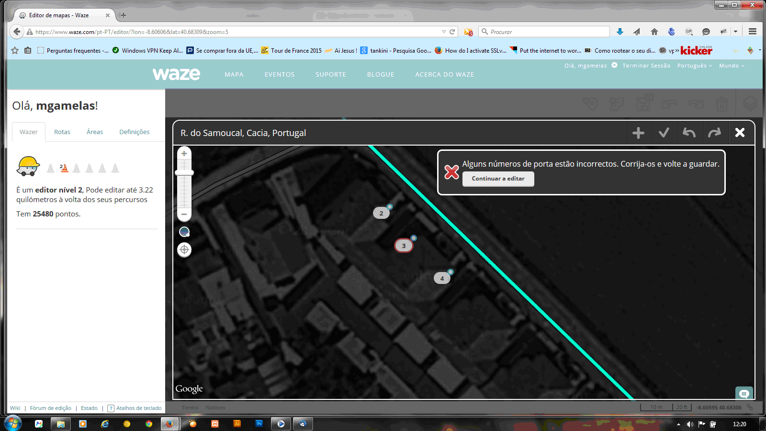This screenshot has height=431, width=766.
Task: Open browser downloads arrow icon
Action: tap(620, 32)
